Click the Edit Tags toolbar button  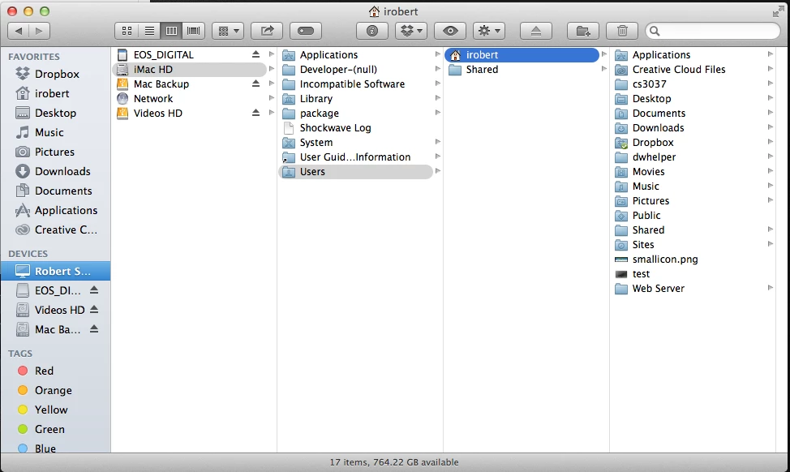pyautogui.click(x=306, y=32)
